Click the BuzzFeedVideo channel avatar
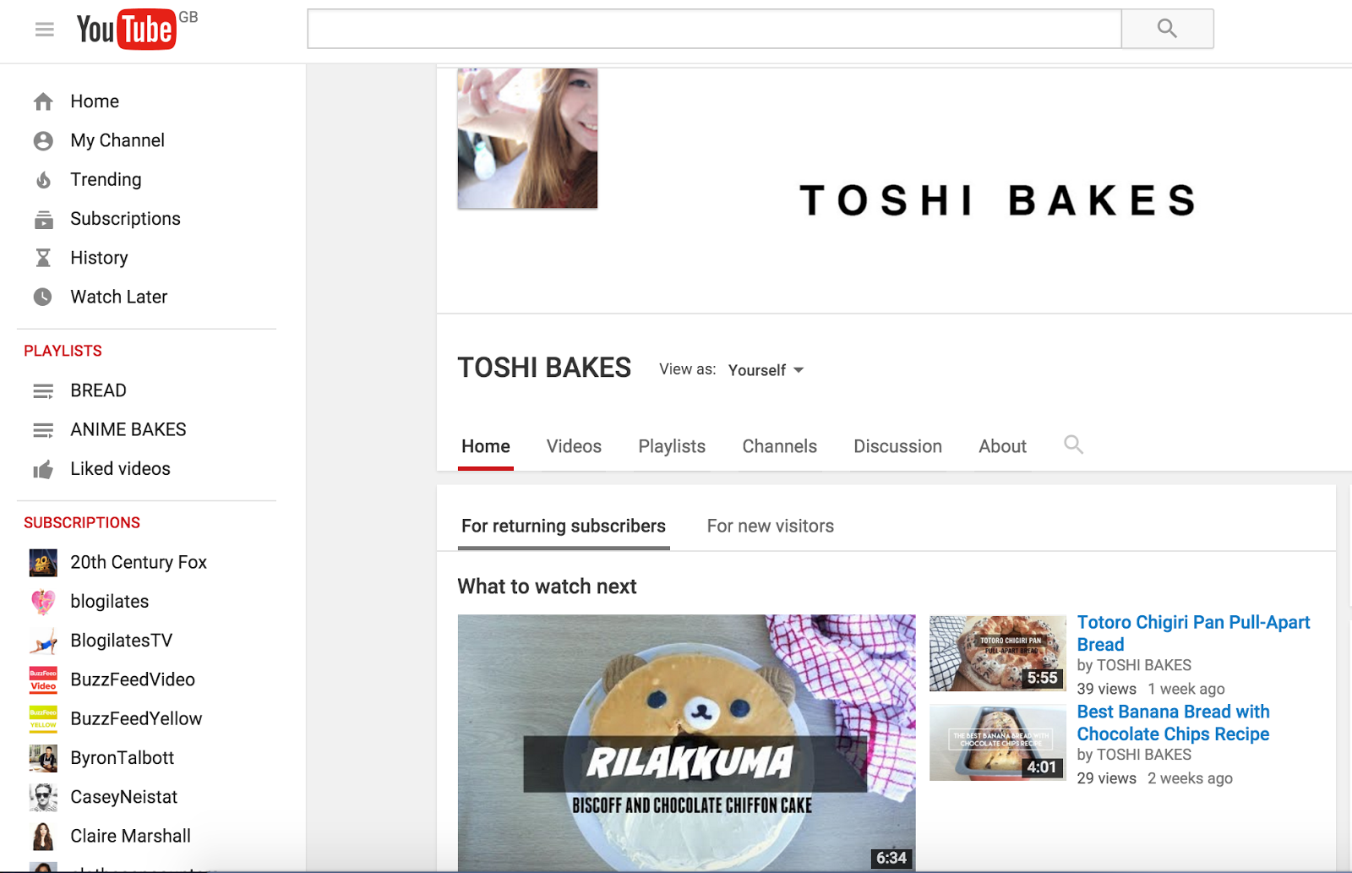This screenshot has width=1352, height=873. click(43, 679)
